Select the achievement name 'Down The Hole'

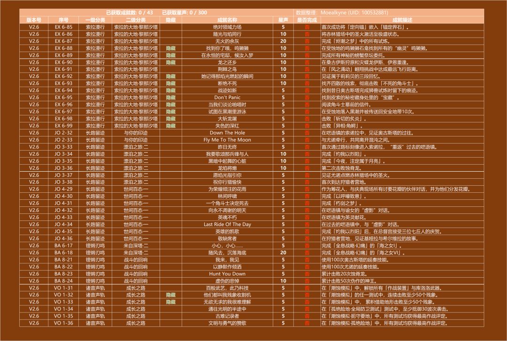pyautogui.click(x=227, y=133)
